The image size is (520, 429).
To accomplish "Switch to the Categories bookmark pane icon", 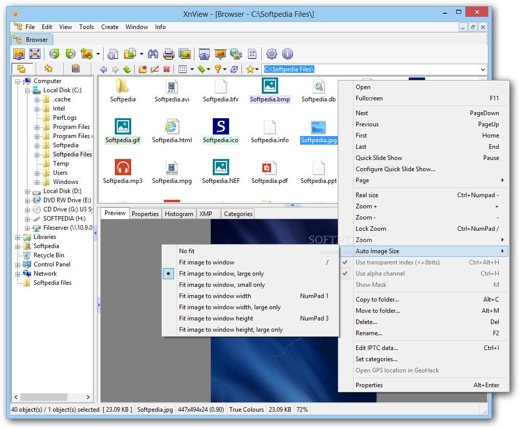I will (76, 69).
